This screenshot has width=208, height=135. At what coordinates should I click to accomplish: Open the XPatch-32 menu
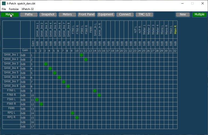coord(27,9)
